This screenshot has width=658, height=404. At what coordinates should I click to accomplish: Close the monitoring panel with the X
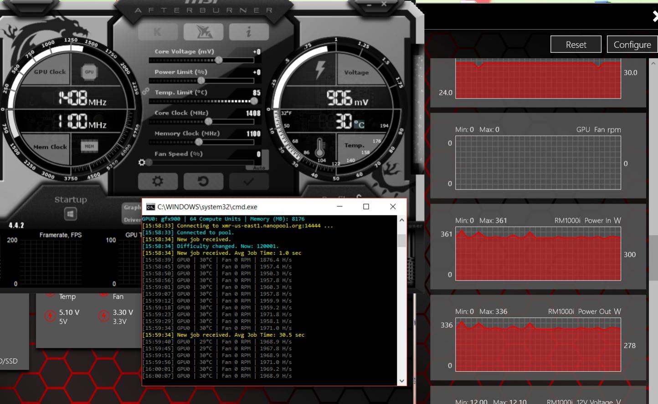tap(655, 17)
